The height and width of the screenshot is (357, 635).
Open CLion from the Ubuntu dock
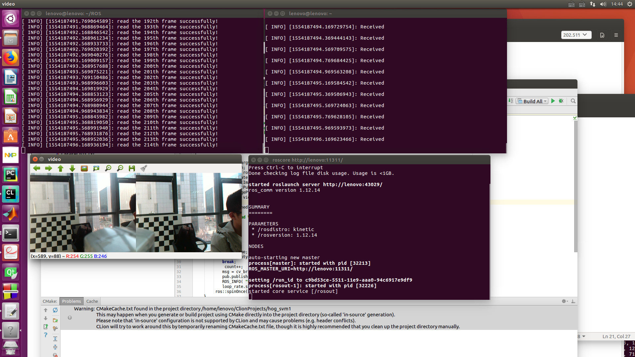(x=11, y=194)
